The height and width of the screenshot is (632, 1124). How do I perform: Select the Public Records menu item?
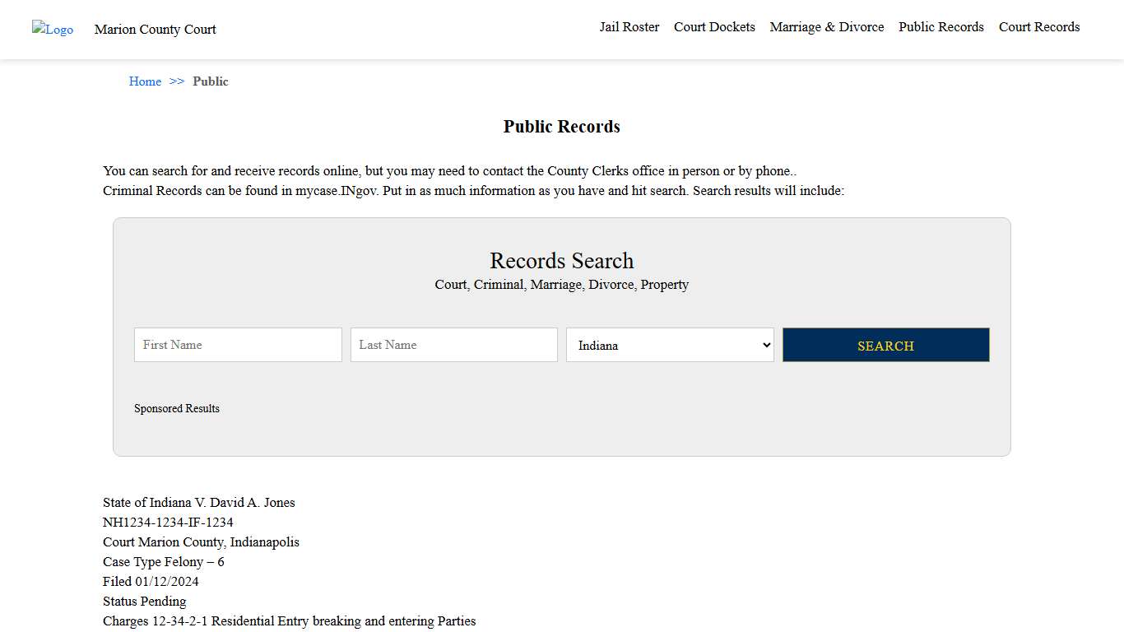pyautogui.click(x=941, y=26)
